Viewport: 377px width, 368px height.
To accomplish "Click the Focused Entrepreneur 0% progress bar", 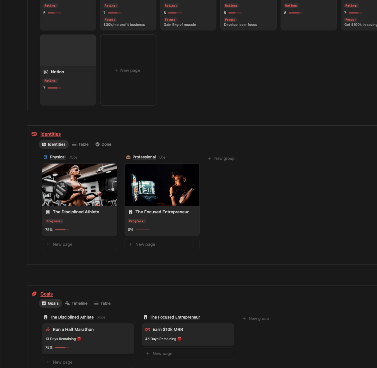I will point(142,230).
